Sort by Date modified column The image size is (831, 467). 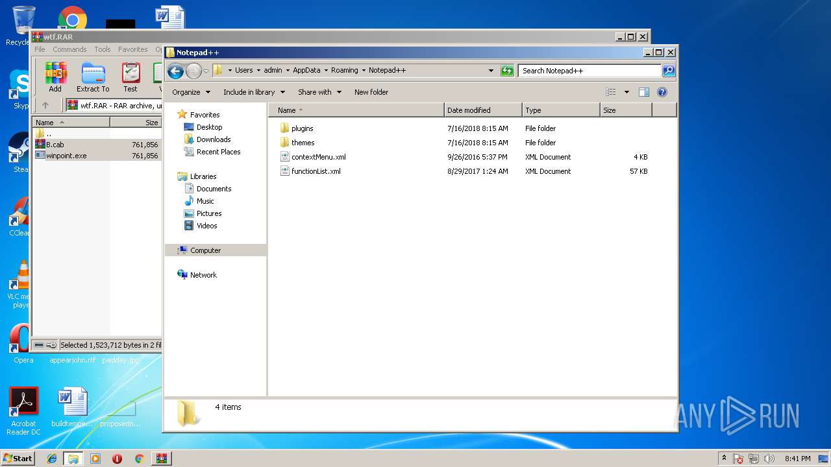tap(483, 110)
